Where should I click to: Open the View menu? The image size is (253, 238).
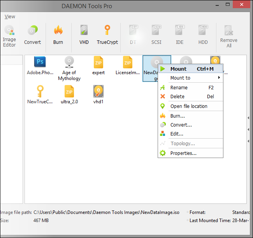10,17
